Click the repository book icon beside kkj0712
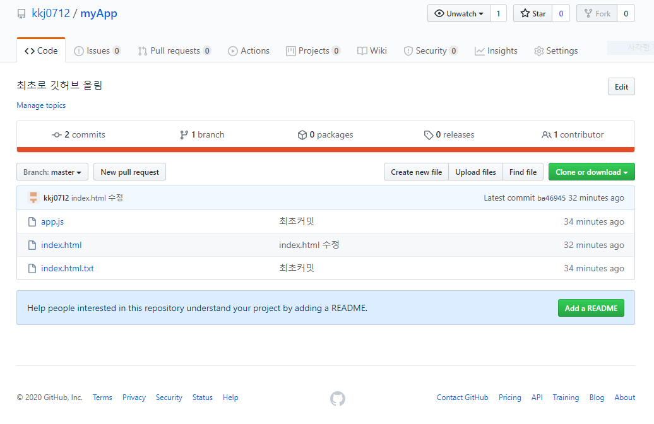Viewport: 654px width, 424px height. 21,14
